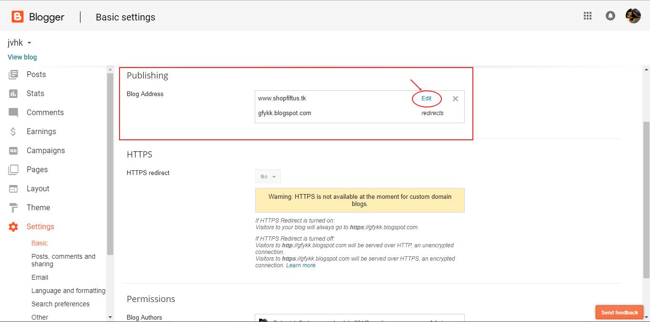Click the Send feedback button
This screenshot has height=322, width=650.
[620, 312]
